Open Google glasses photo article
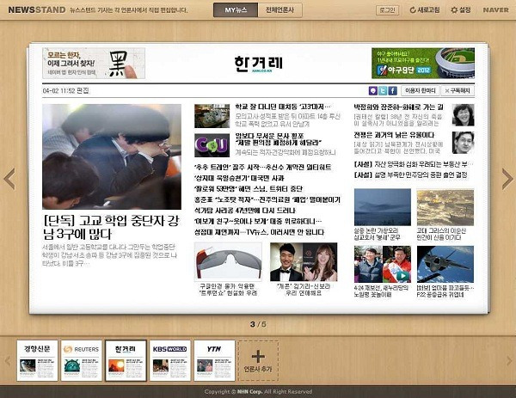The height and width of the screenshot is (398, 516). coord(228,262)
